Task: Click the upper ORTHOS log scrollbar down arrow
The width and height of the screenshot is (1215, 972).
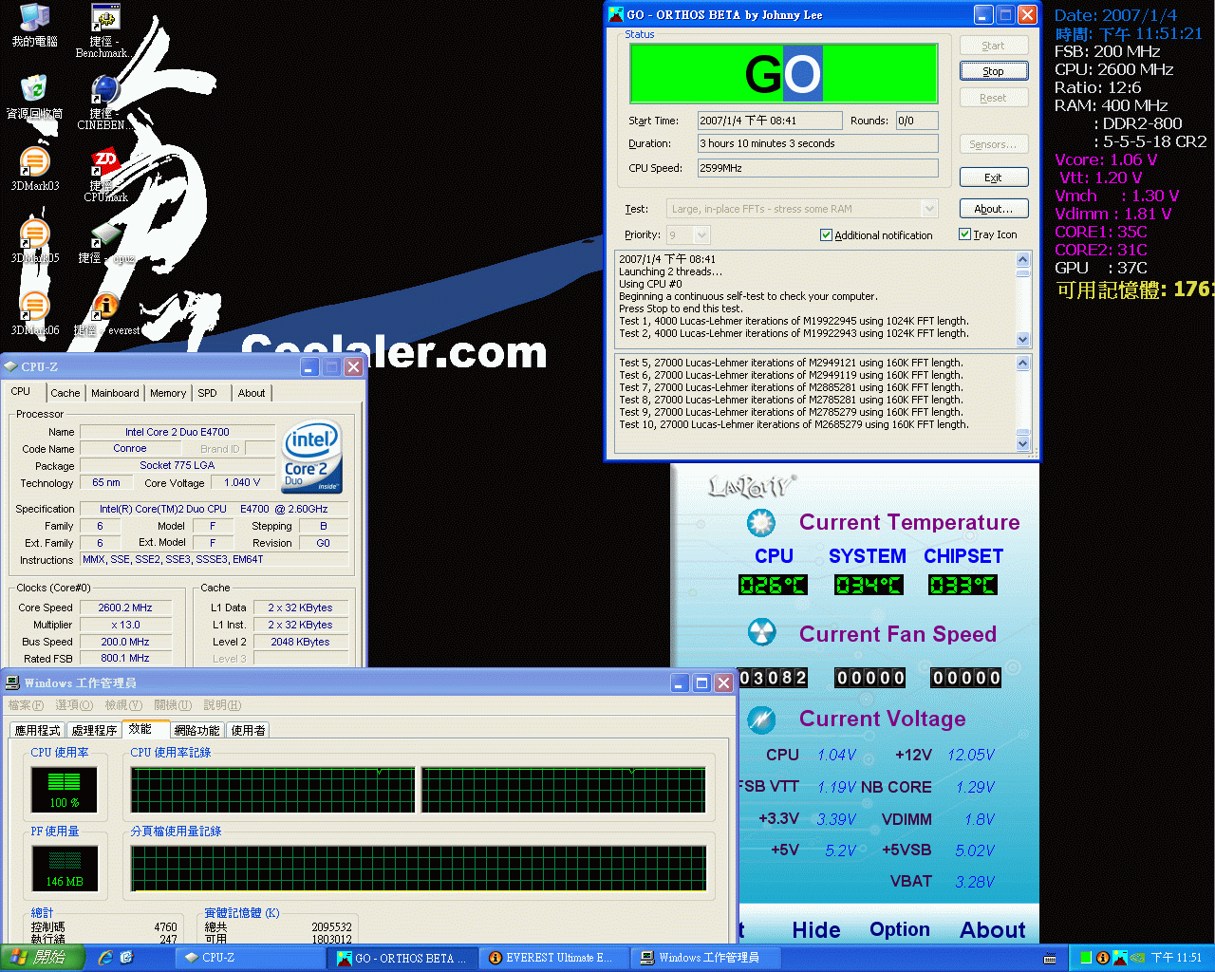Action: 1022,339
